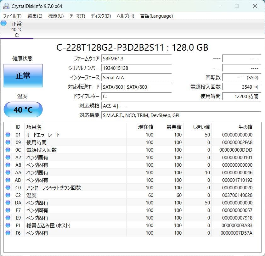Click the CrystalDiskInfo icon in the title bar
This screenshot has height=256, width=265.
pyautogui.click(x=6, y=6)
